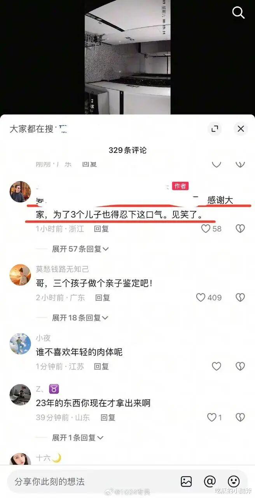255x498 pixels.
Task: Expand comments panel to full screen
Action: click(x=215, y=129)
